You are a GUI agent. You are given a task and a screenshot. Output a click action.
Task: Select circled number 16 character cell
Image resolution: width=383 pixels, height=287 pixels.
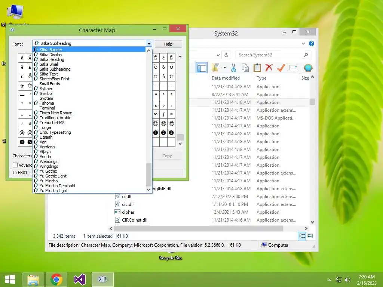[x=163, y=123]
